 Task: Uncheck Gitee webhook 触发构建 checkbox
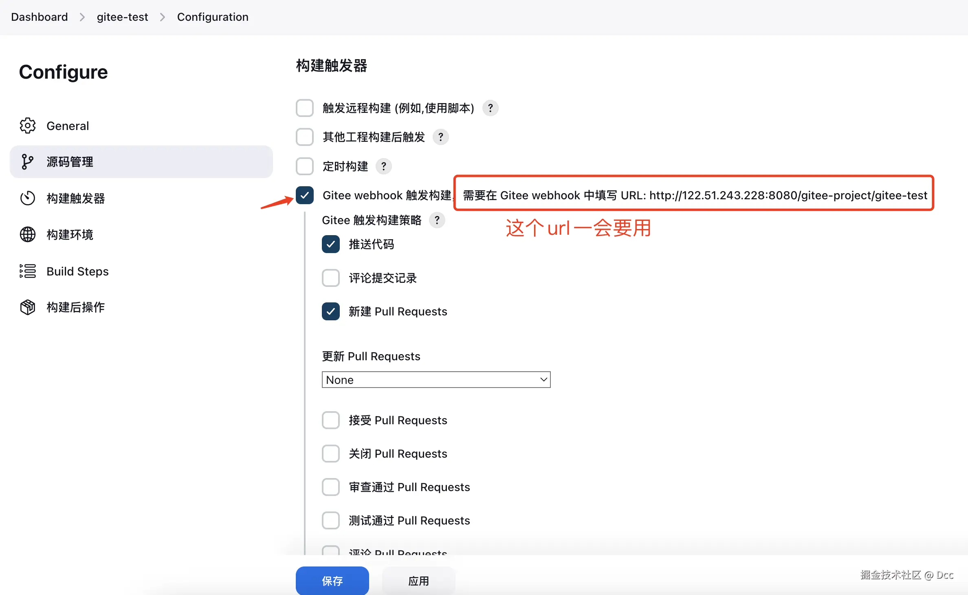coord(305,195)
